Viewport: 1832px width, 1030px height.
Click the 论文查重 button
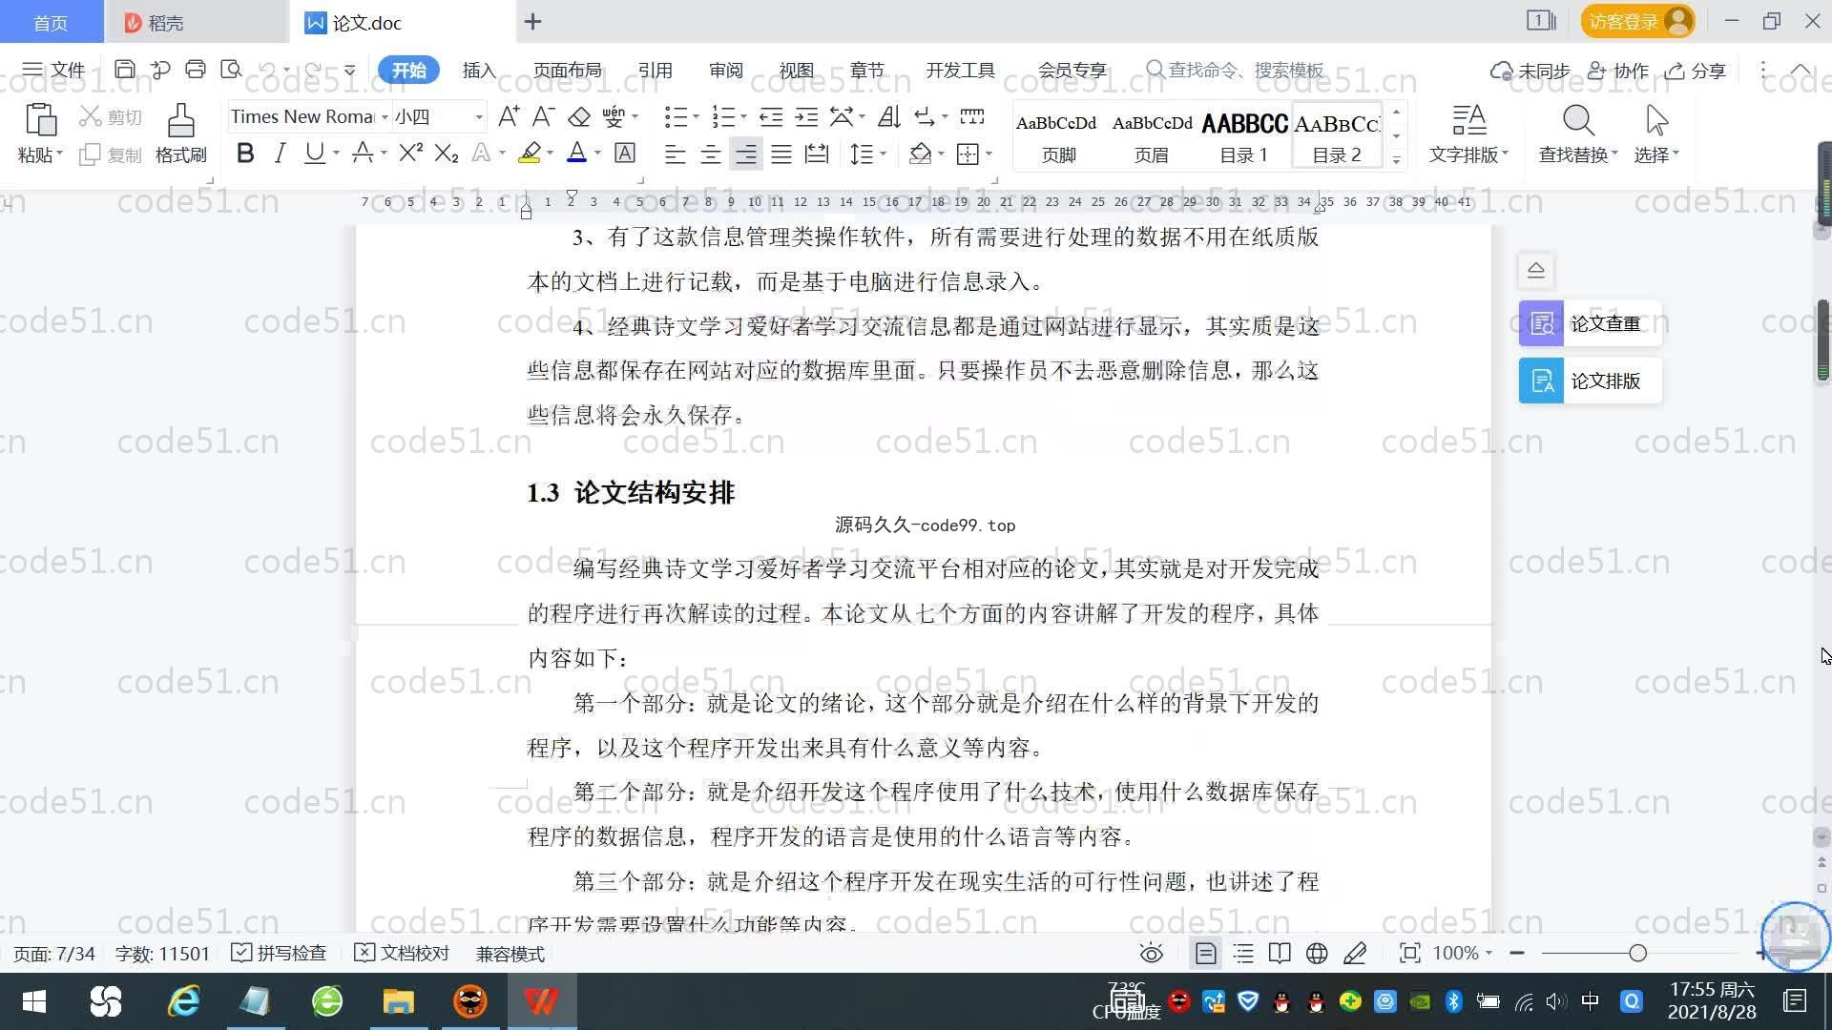[x=1591, y=324]
